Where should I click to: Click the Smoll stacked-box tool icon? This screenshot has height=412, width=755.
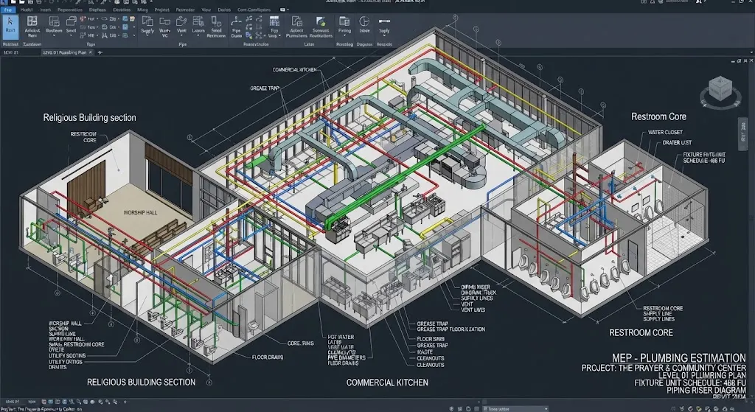click(72, 22)
